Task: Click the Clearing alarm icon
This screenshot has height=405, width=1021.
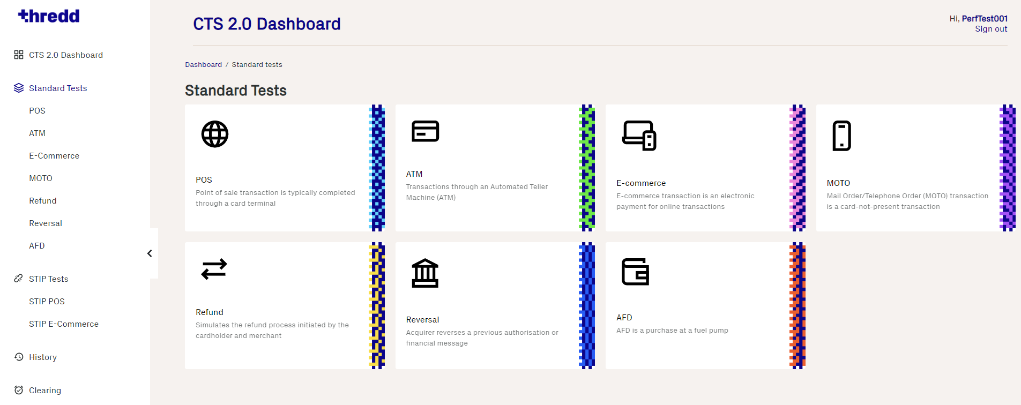Action: (x=19, y=390)
